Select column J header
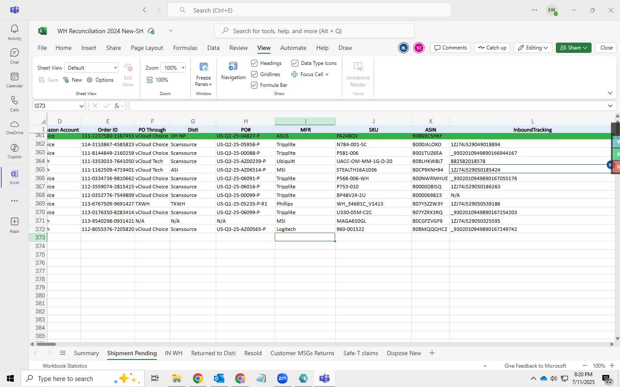 (x=373, y=121)
